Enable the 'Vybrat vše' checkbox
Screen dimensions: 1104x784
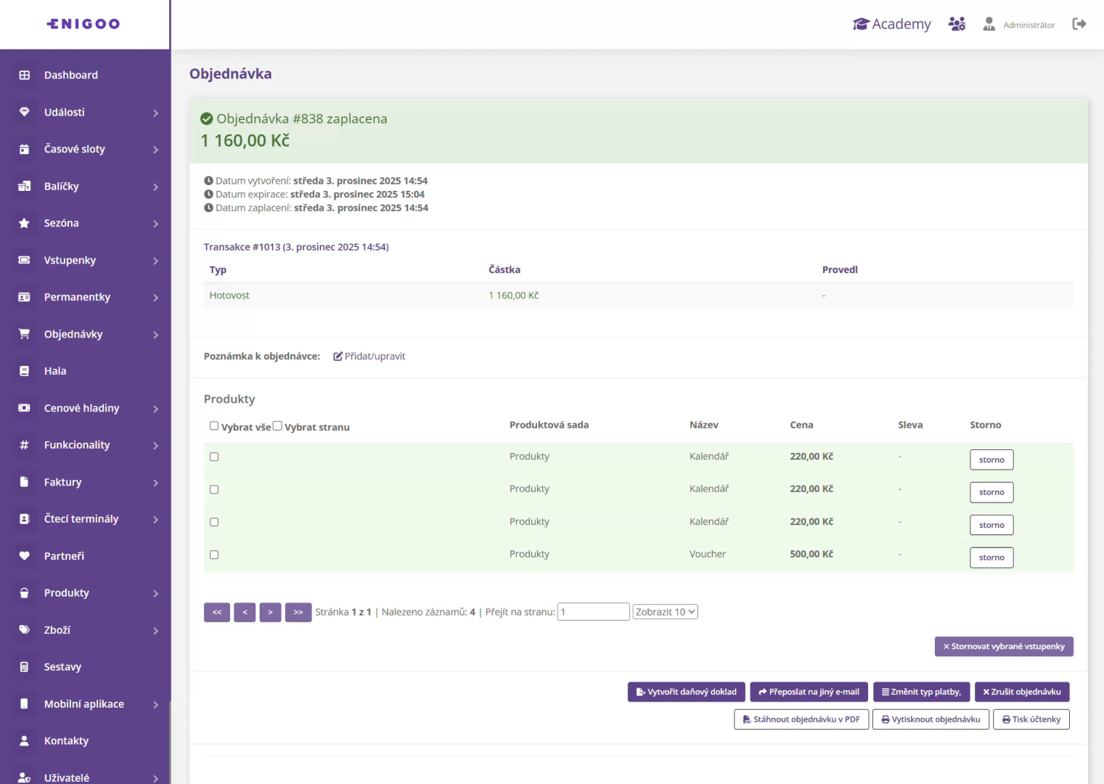click(214, 426)
